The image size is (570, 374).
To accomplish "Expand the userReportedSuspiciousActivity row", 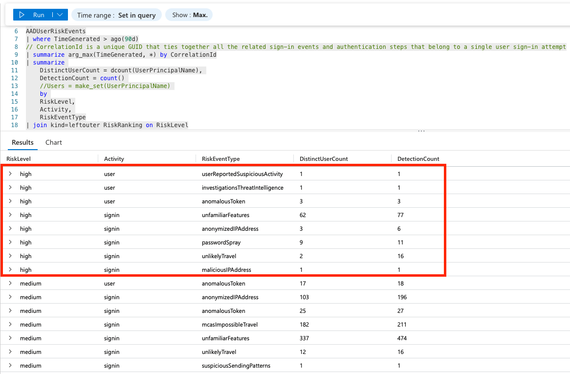I will tap(10, 174).
